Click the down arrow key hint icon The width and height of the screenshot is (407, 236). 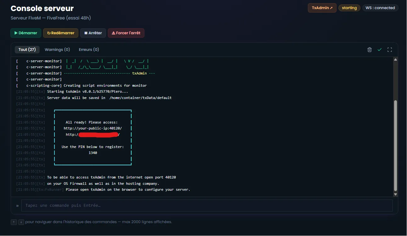click(x=21, y=222)
